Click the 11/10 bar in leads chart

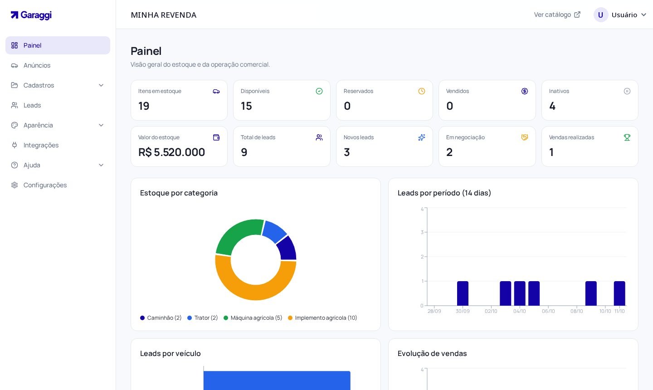click(619, 293)
